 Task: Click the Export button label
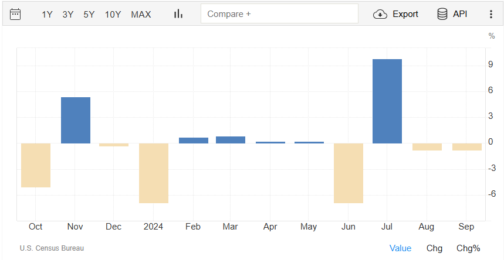point(405,14)
